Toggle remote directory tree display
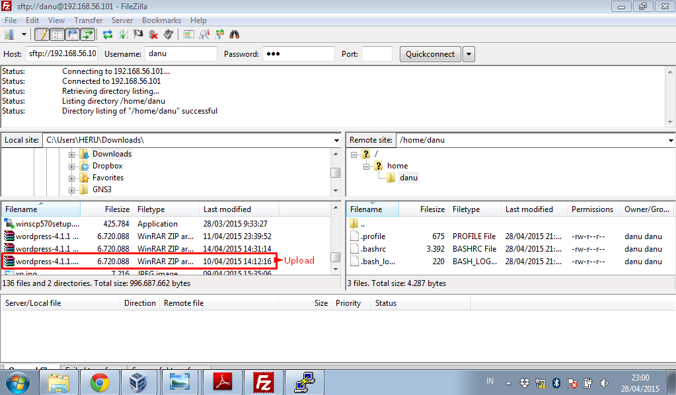This screenshot has width=676, height=395. click(73, 34)
